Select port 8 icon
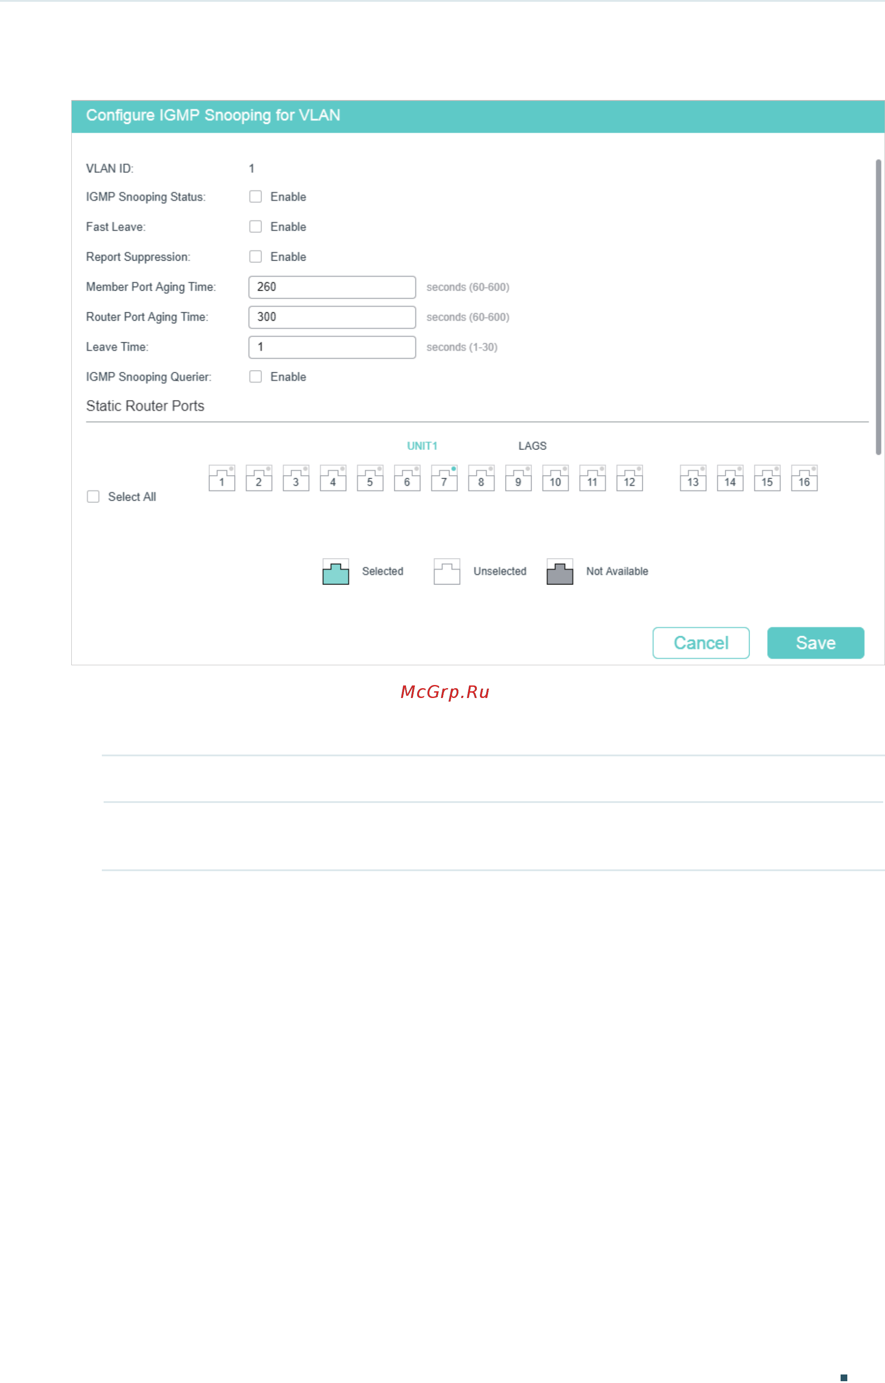This screenshot has height=1383, width=885. (481, 478)
